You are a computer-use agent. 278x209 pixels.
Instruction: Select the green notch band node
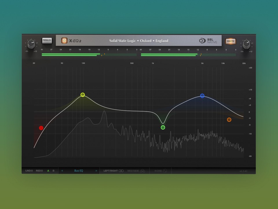(x=163, y=127)
